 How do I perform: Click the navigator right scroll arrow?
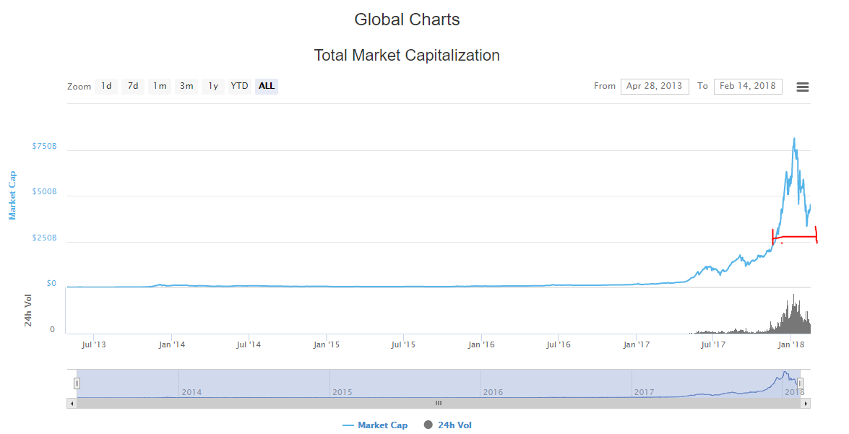[806, 403]
